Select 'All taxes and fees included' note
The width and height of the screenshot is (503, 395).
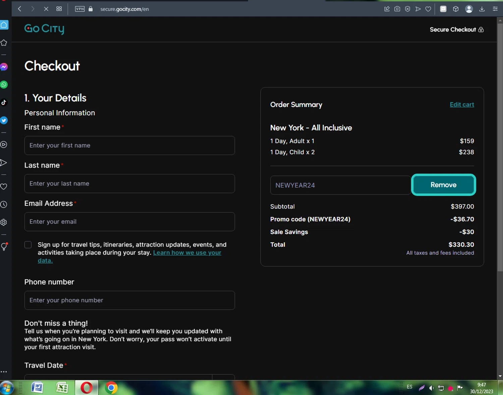coord(440,253)
